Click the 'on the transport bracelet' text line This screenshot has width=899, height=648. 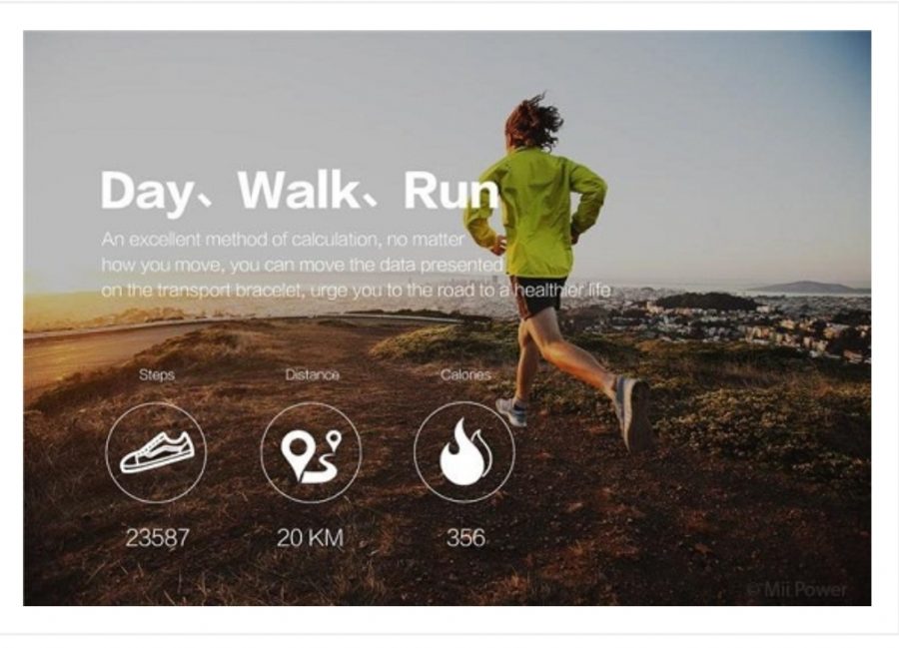(356, 291)
